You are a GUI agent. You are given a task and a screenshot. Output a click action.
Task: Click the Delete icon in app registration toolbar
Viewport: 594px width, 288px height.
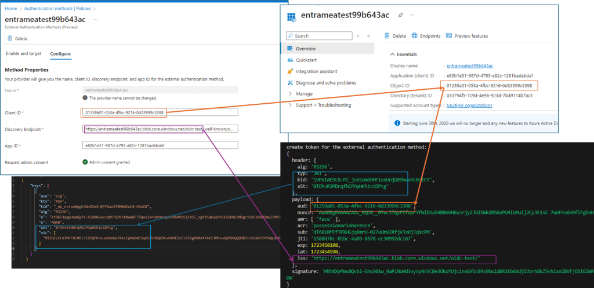387,36
